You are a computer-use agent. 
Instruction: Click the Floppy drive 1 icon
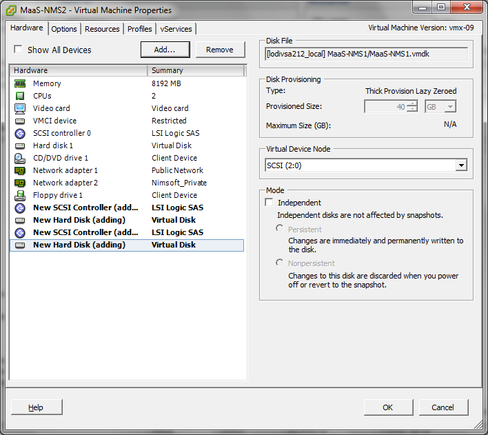click(x=20, y=195)
